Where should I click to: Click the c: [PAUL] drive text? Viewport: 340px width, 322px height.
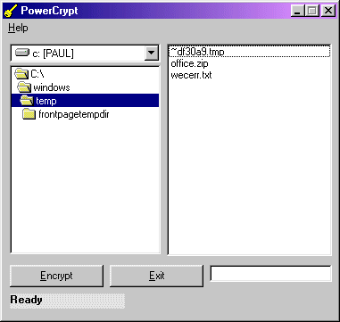(x=54, y=54)
